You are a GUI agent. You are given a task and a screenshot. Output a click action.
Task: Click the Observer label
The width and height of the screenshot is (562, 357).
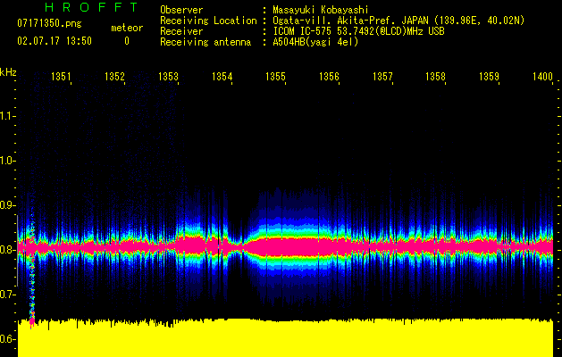tap(181, 10)
